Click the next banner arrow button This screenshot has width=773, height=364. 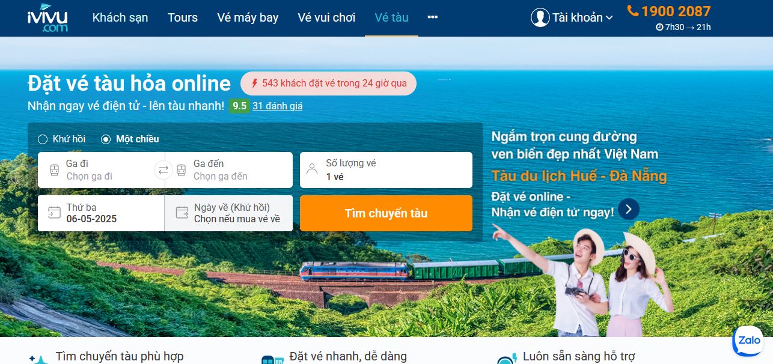point(628,209)
